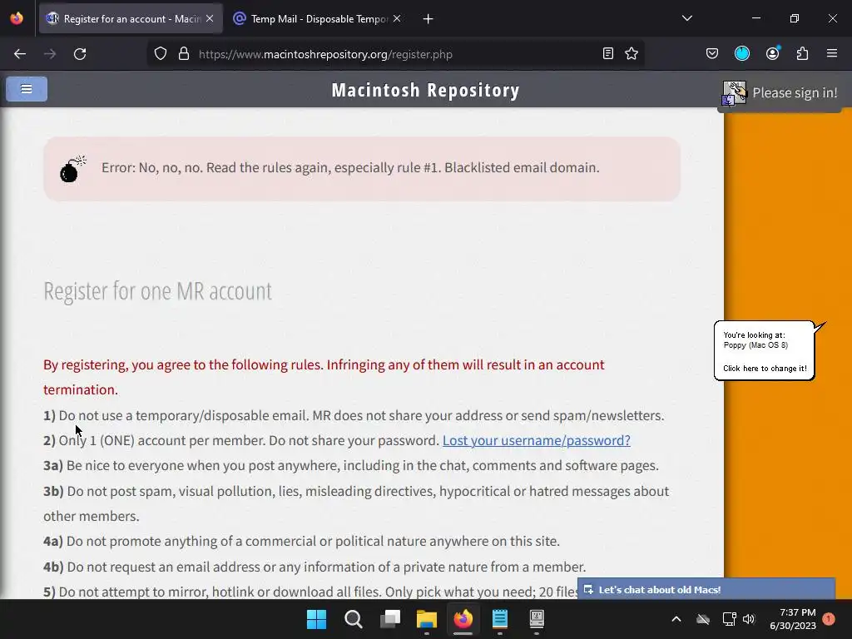The width and height of the screenshot is (852, 639).
Task: Open Windows Start menu
Action: [316, 619]
